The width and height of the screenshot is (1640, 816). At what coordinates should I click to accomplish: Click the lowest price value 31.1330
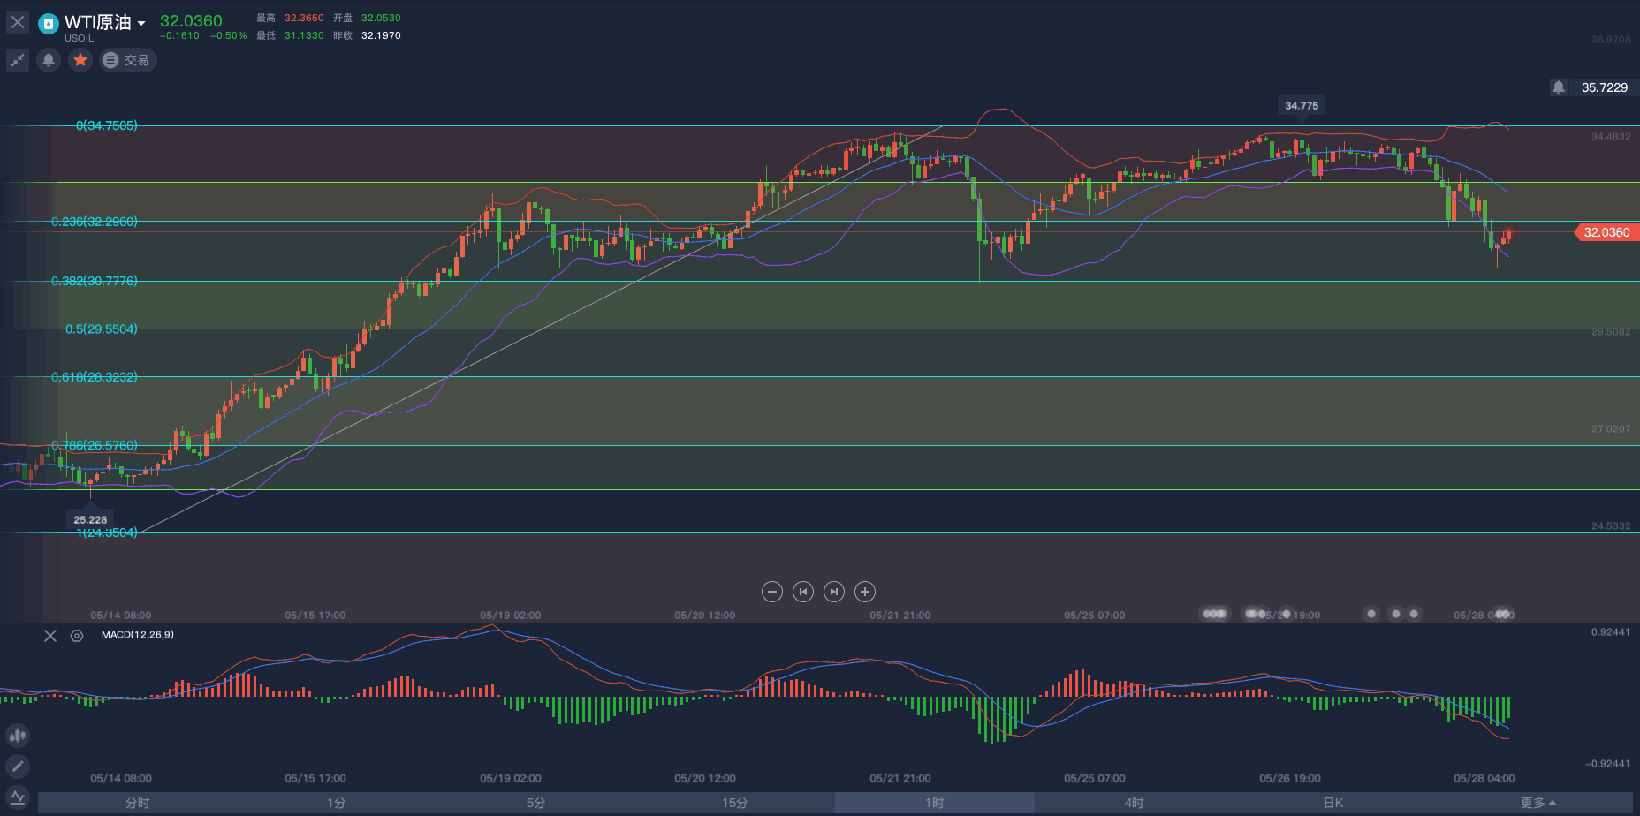pos(304,35)
